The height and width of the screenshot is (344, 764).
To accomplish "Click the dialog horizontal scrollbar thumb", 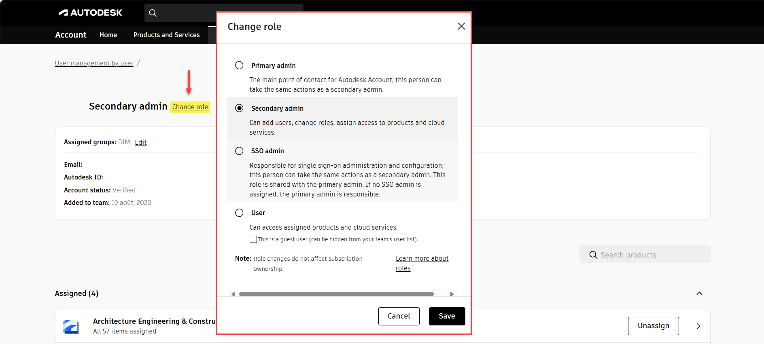I will [336, 294].
